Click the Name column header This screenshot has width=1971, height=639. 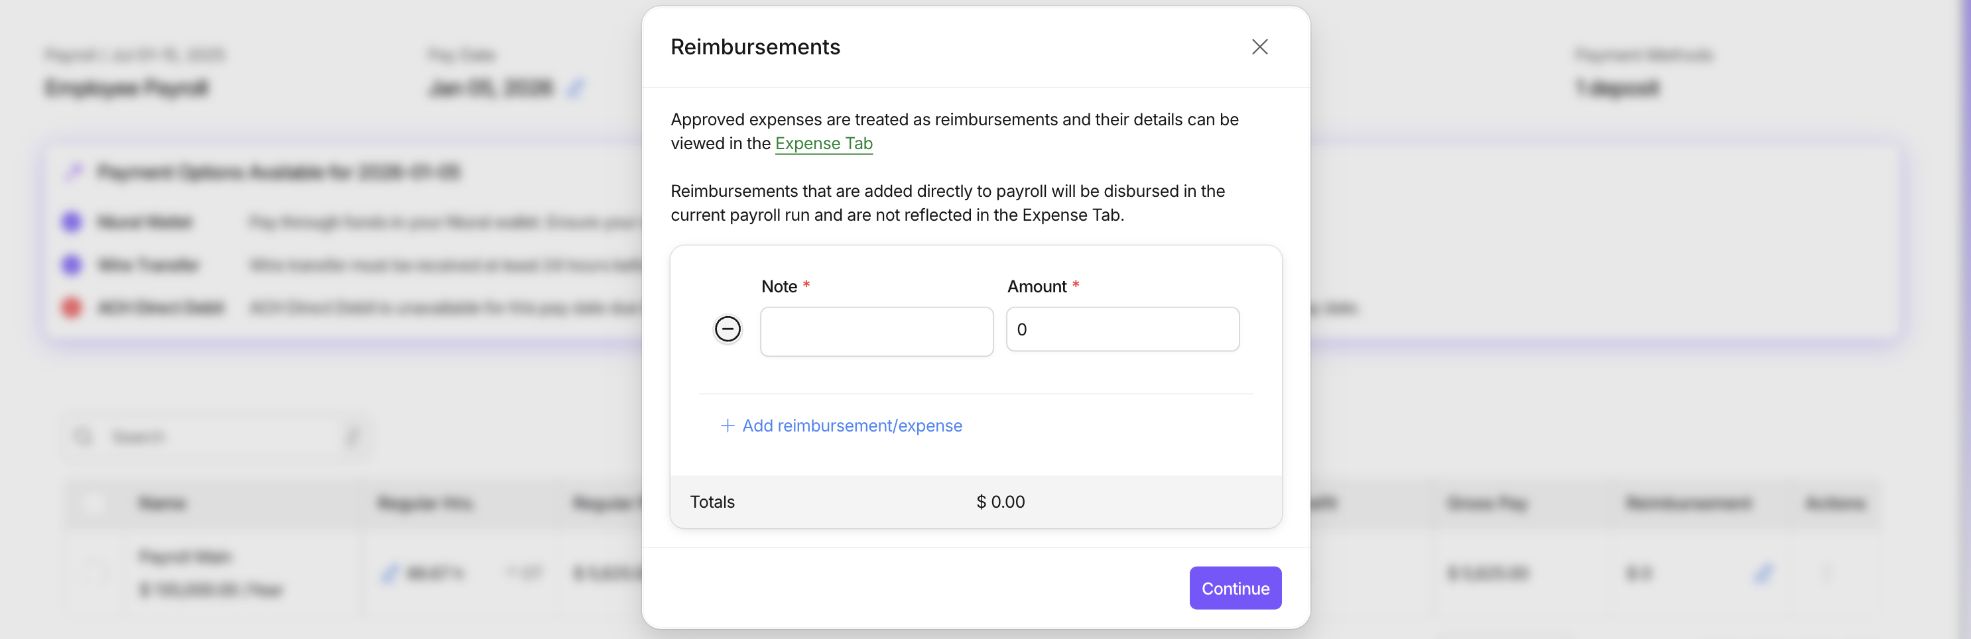coord(162,503)
